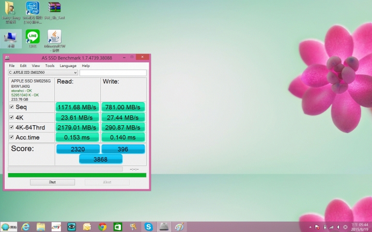Open network signal icon in tray
The height and width of the screenshot is (232, 372).
point(331,227)
